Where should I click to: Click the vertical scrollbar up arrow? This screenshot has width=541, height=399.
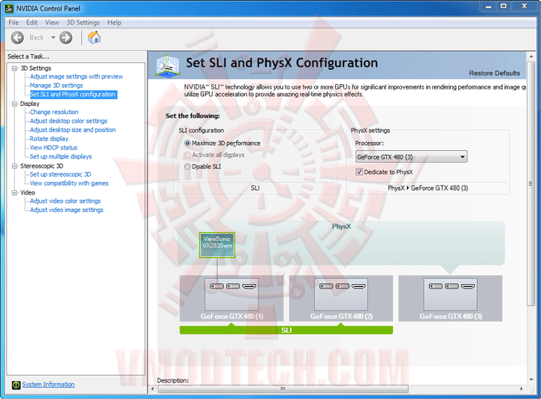point(531,56)
